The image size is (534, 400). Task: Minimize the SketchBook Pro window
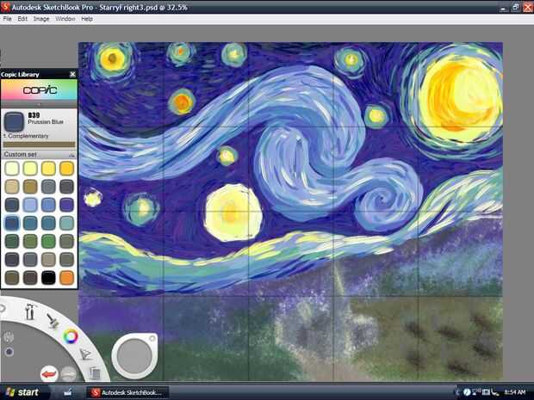click(x=504, y=7)
